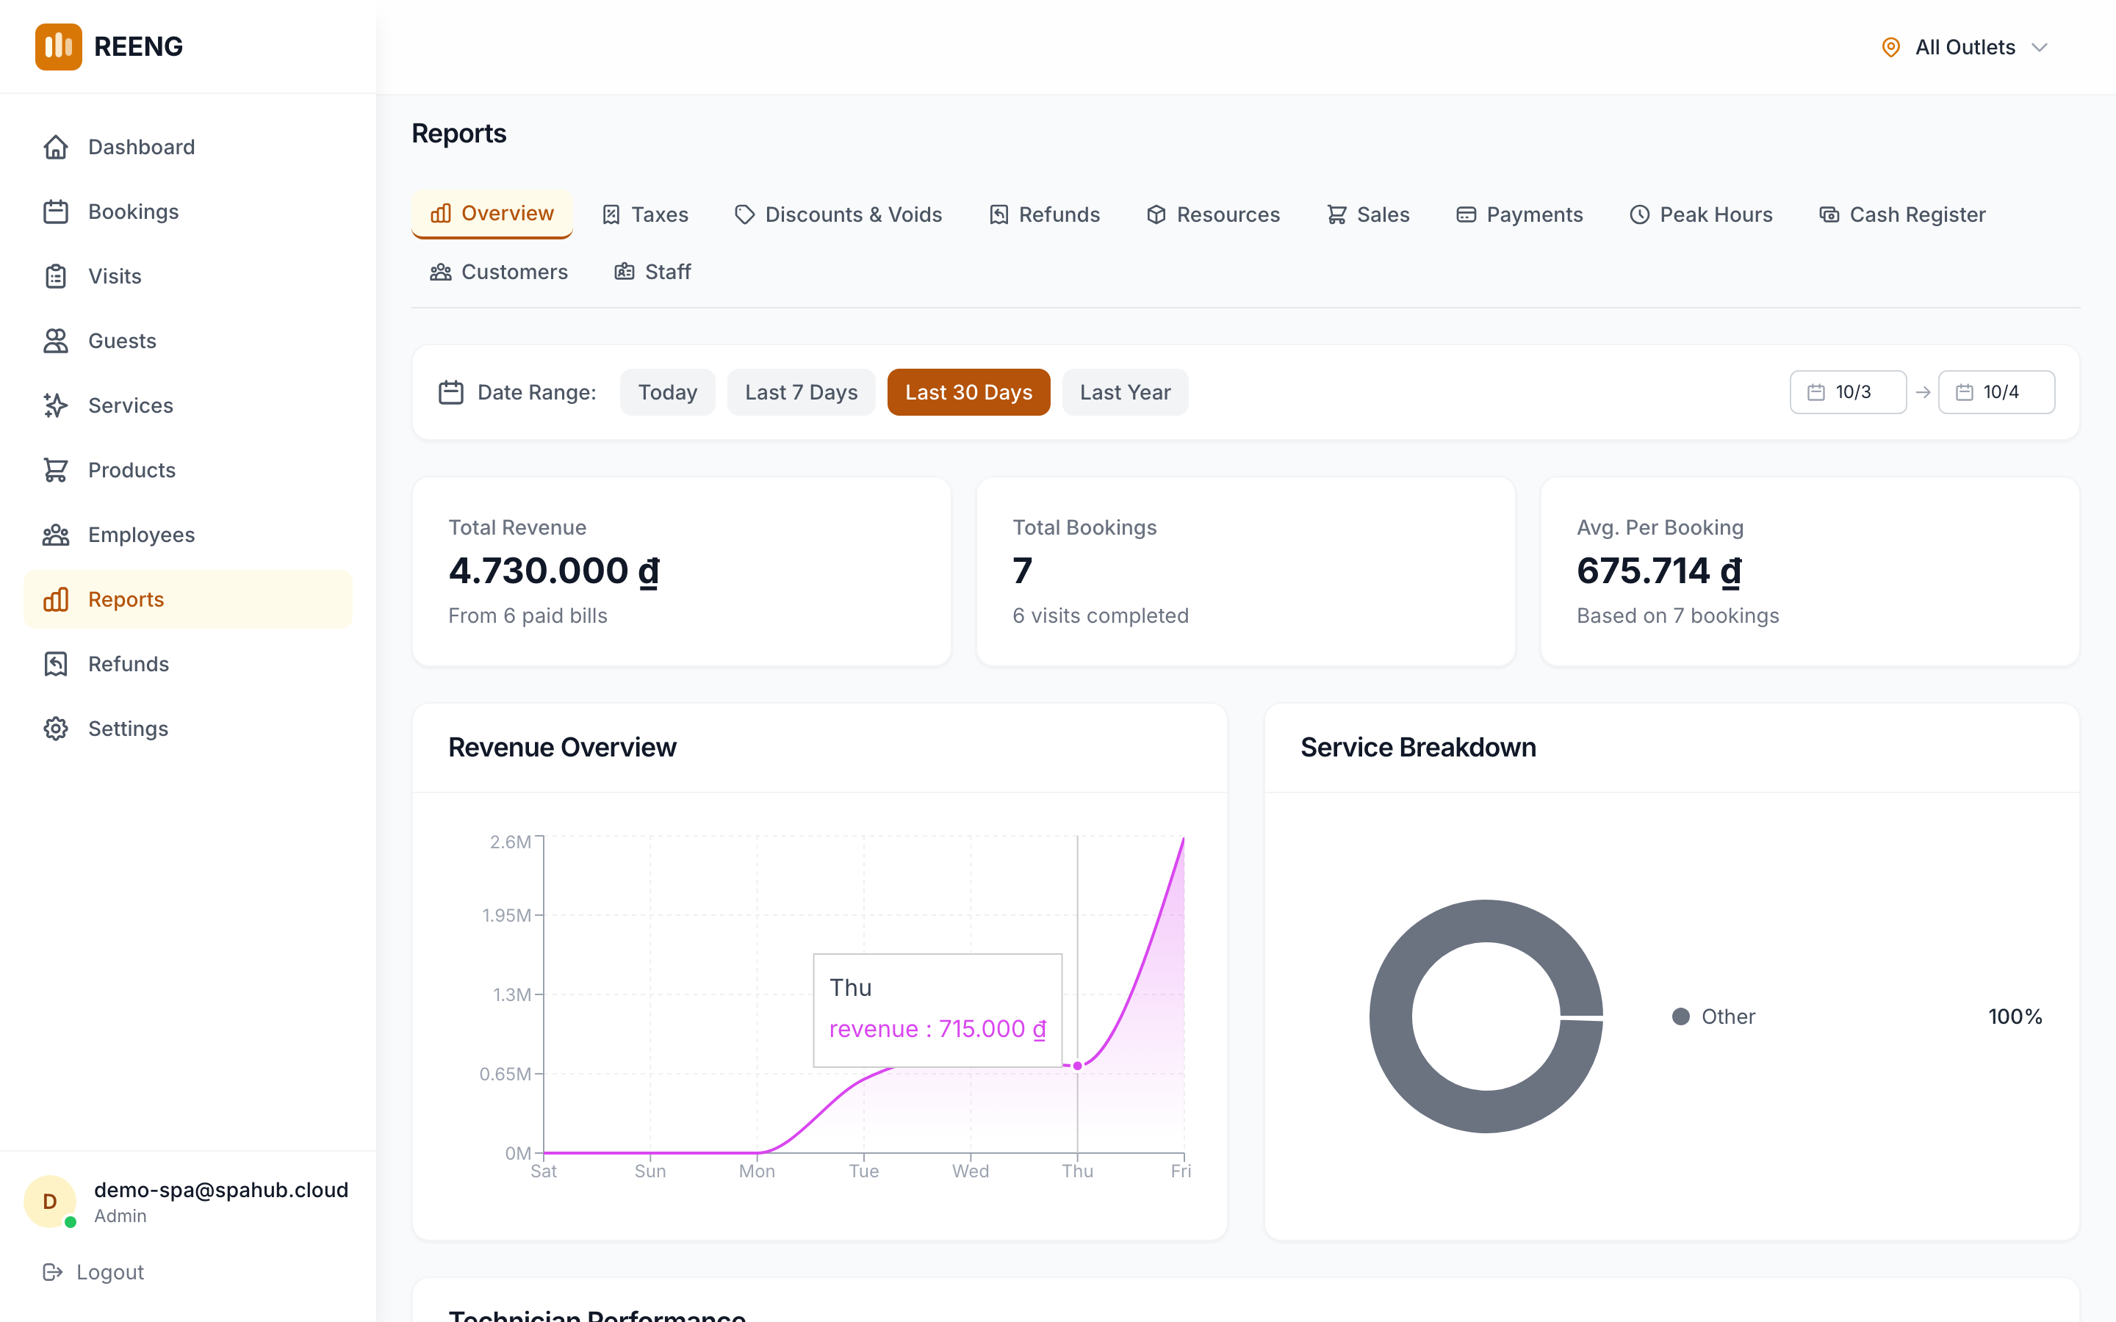Open the Customers report tab

coord(498,271)
